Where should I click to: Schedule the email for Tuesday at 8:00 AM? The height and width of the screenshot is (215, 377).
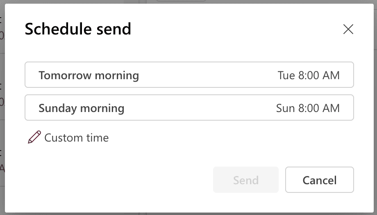pyautogui.click(x=189, y=75)
